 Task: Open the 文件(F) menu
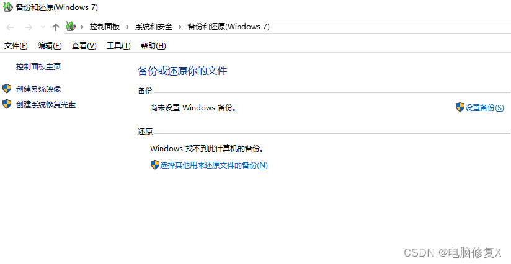pos(16,46)
